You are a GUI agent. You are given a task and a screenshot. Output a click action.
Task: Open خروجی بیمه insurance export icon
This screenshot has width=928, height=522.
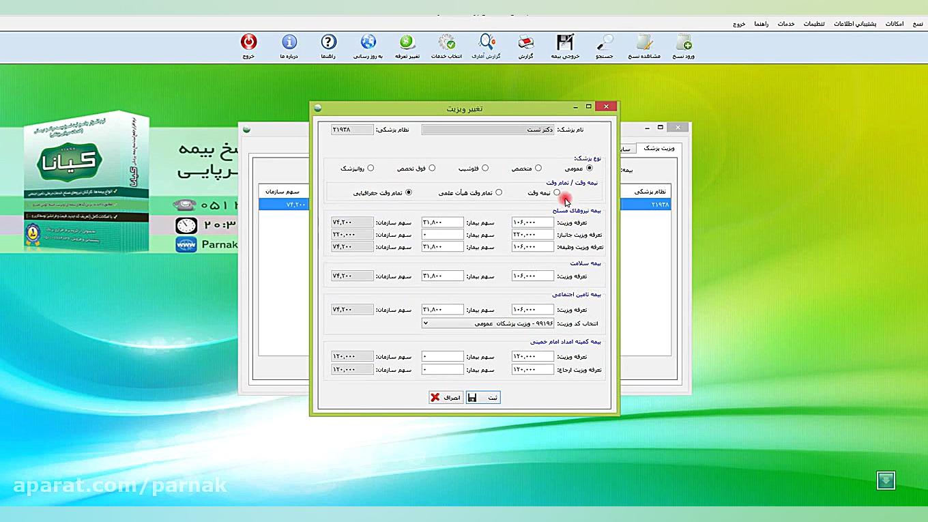click(565, 44)
